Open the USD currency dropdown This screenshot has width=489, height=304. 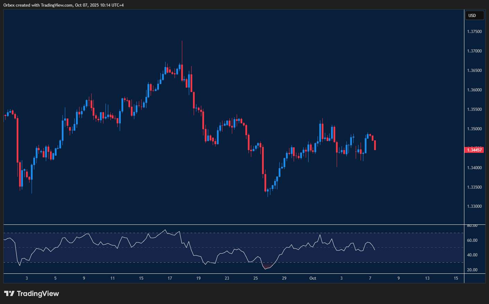[x=474, y=15]
